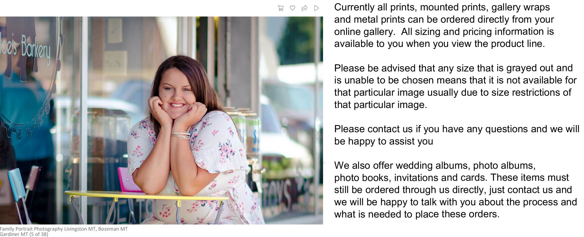Click the "Please be advised" paragraph start
Screen dimensions: 584x237
coord(375,68)
